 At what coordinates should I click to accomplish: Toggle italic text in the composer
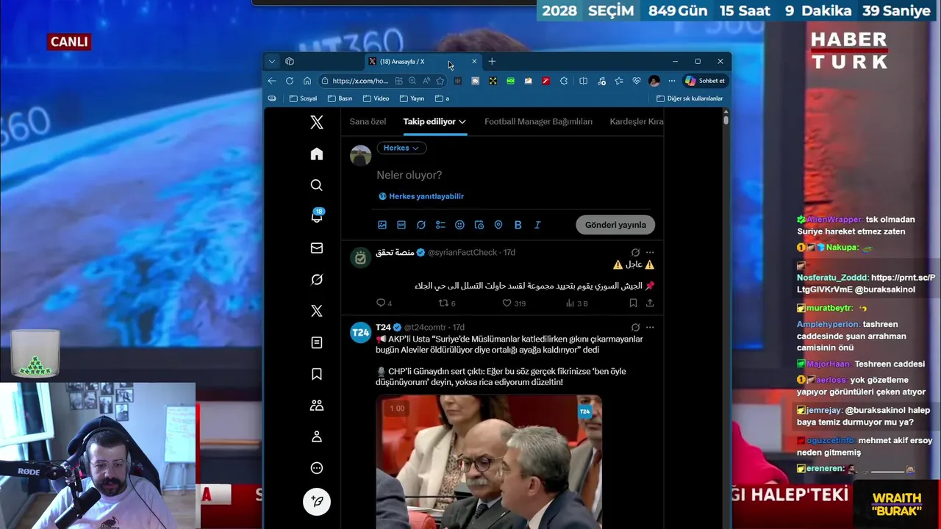coord(537,225)
